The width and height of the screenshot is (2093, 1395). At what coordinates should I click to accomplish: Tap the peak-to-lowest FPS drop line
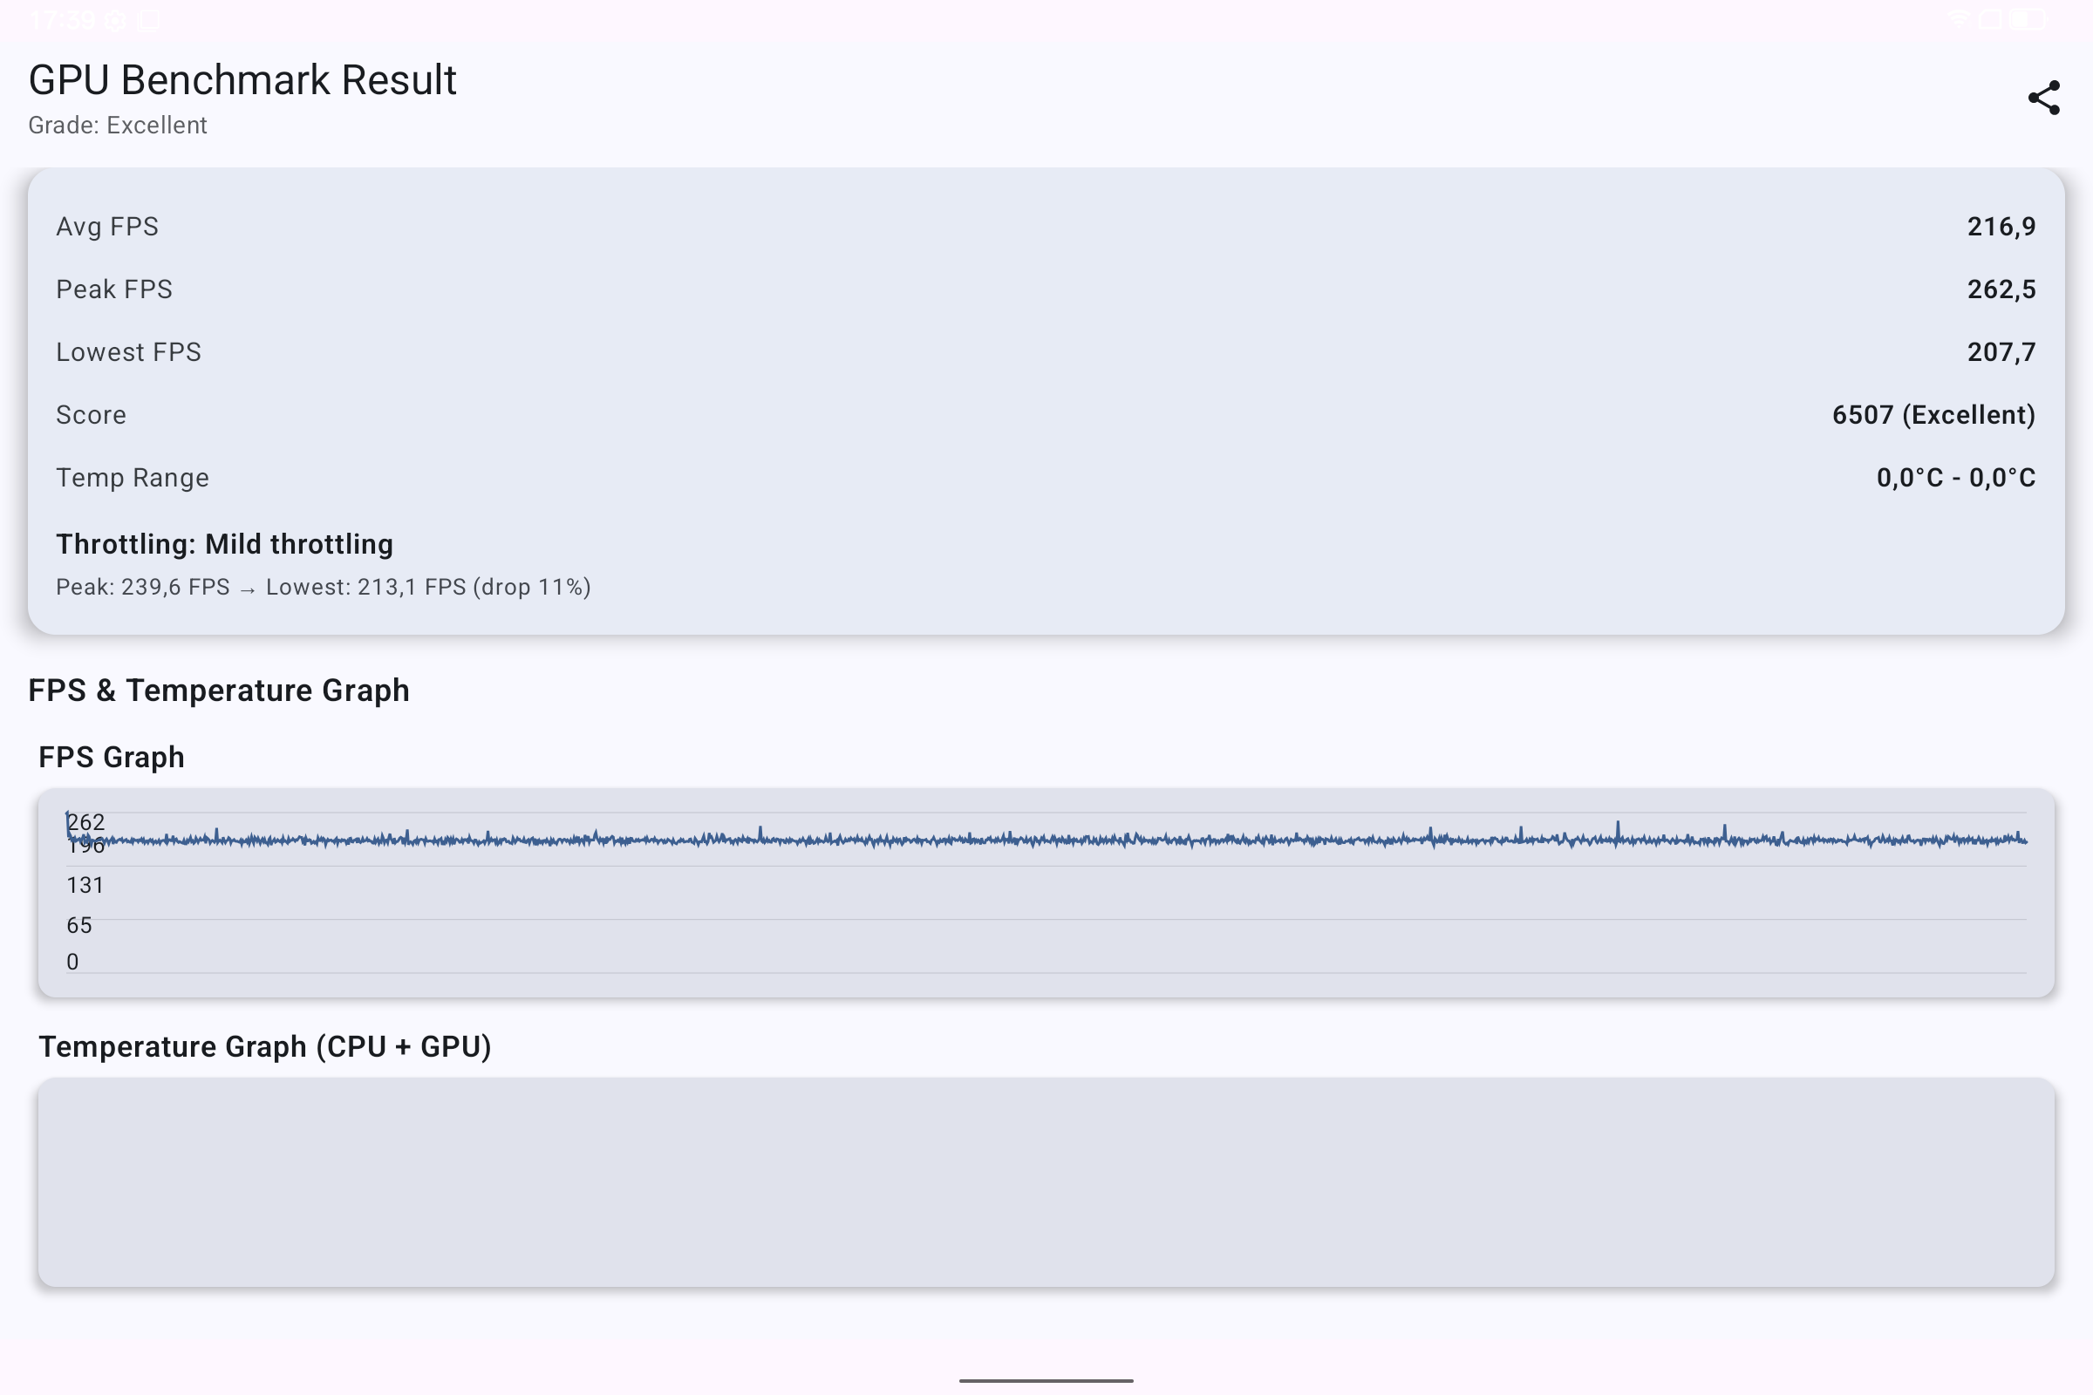(323, 587)
